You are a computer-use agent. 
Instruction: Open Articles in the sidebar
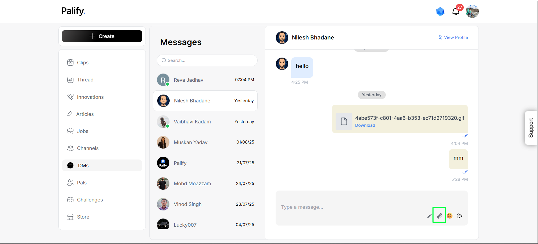pos(102,114)
